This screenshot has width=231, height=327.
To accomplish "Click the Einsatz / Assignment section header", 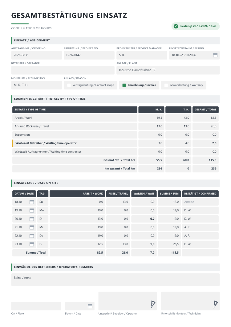I will (x=115, y=40).
